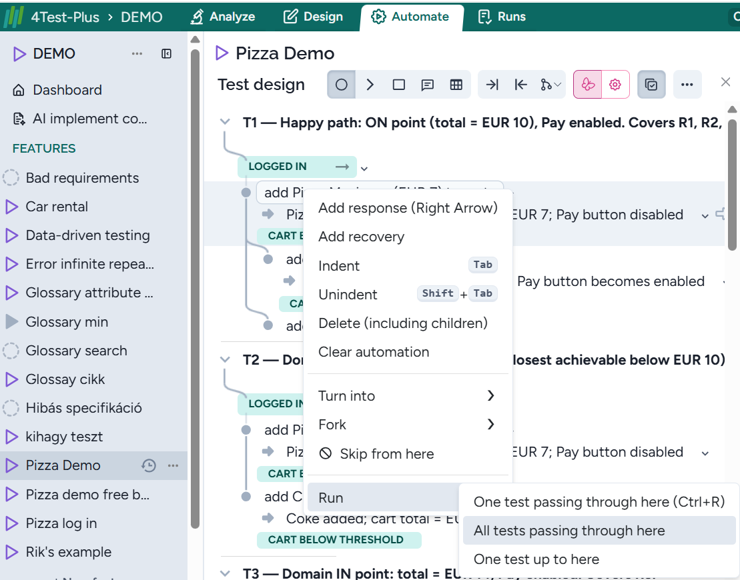The height and width of the screenshot is (580, 740).
Task: Select the comment node tool
Action: (x=428, y=85)
